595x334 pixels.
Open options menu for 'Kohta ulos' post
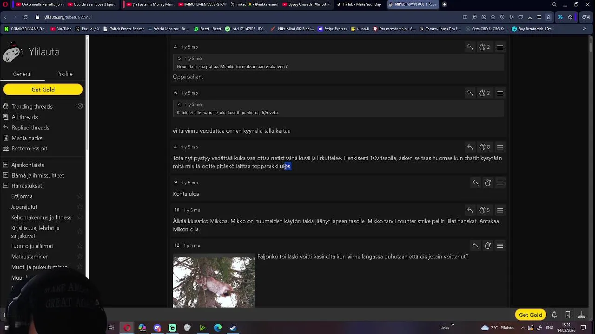500,183
